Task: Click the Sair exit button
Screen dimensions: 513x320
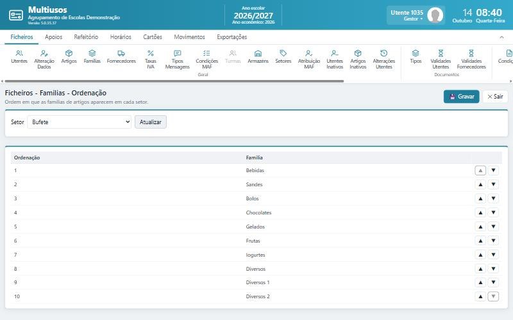Action: tap(495, 97)
